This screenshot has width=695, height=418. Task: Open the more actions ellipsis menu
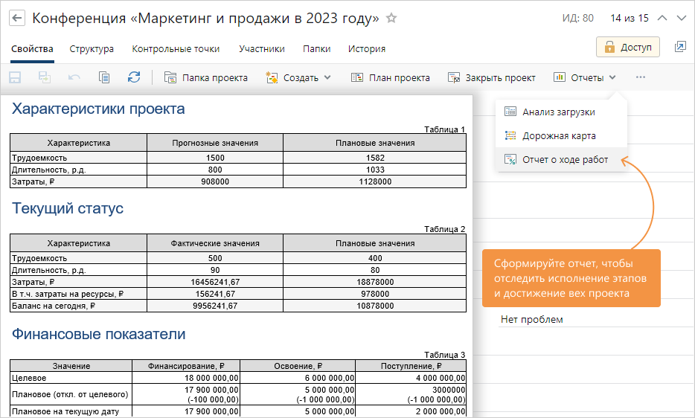pyautogui.click(x=641, y=77)
